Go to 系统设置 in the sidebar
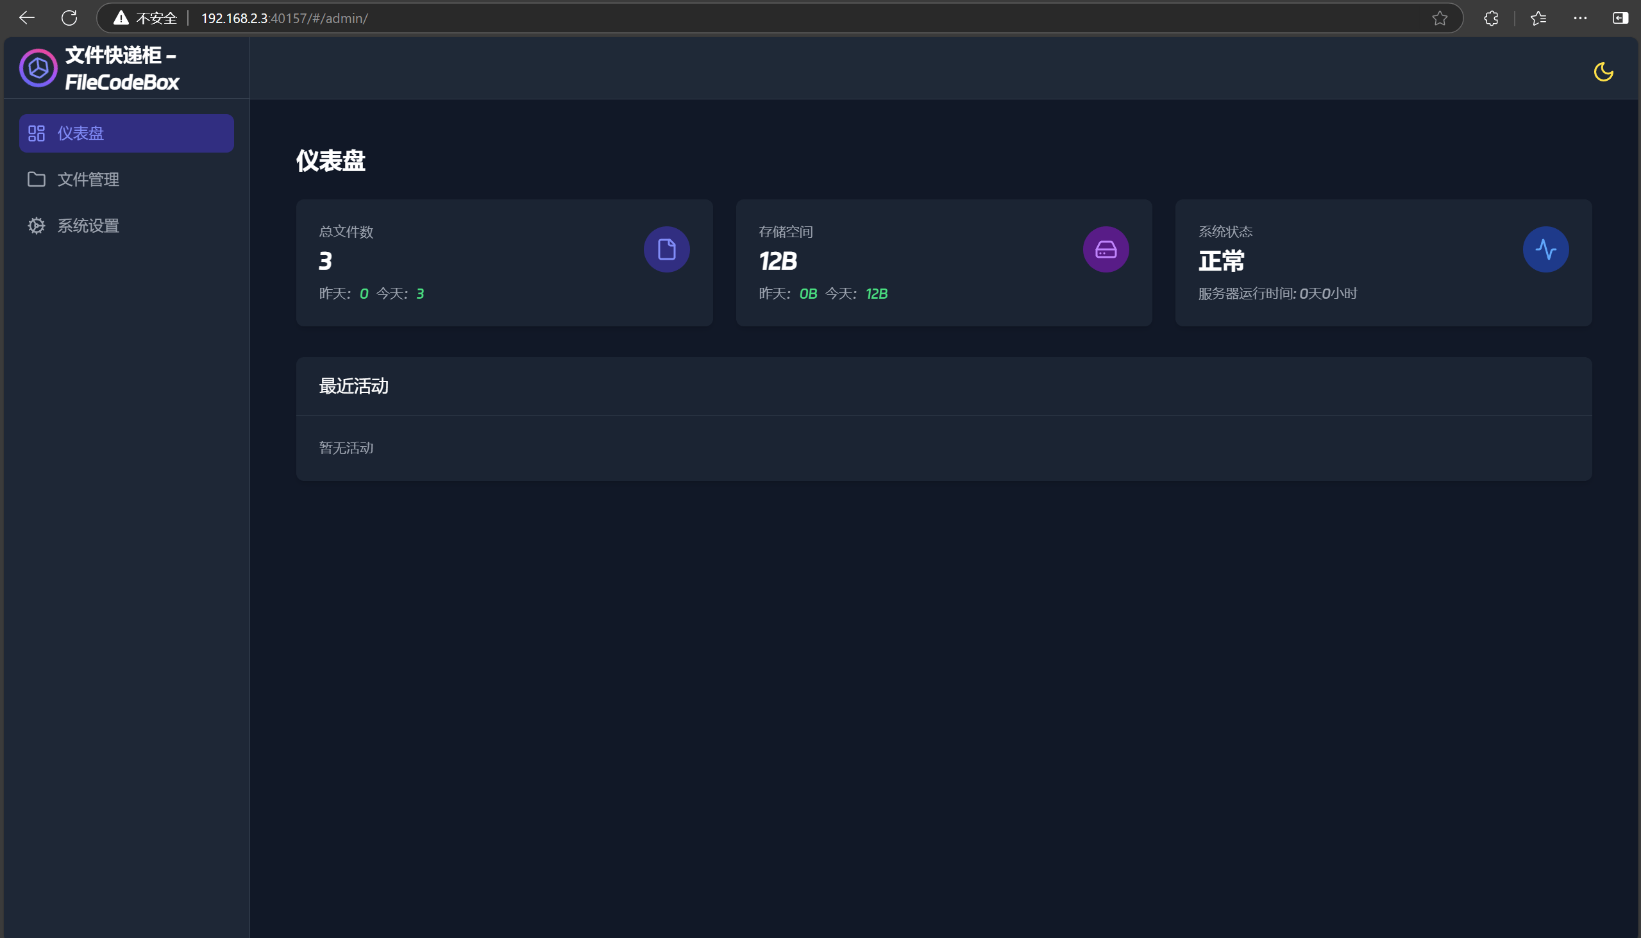The height and width of the screenshot is (938, 1641). click(x=88, y=226)
